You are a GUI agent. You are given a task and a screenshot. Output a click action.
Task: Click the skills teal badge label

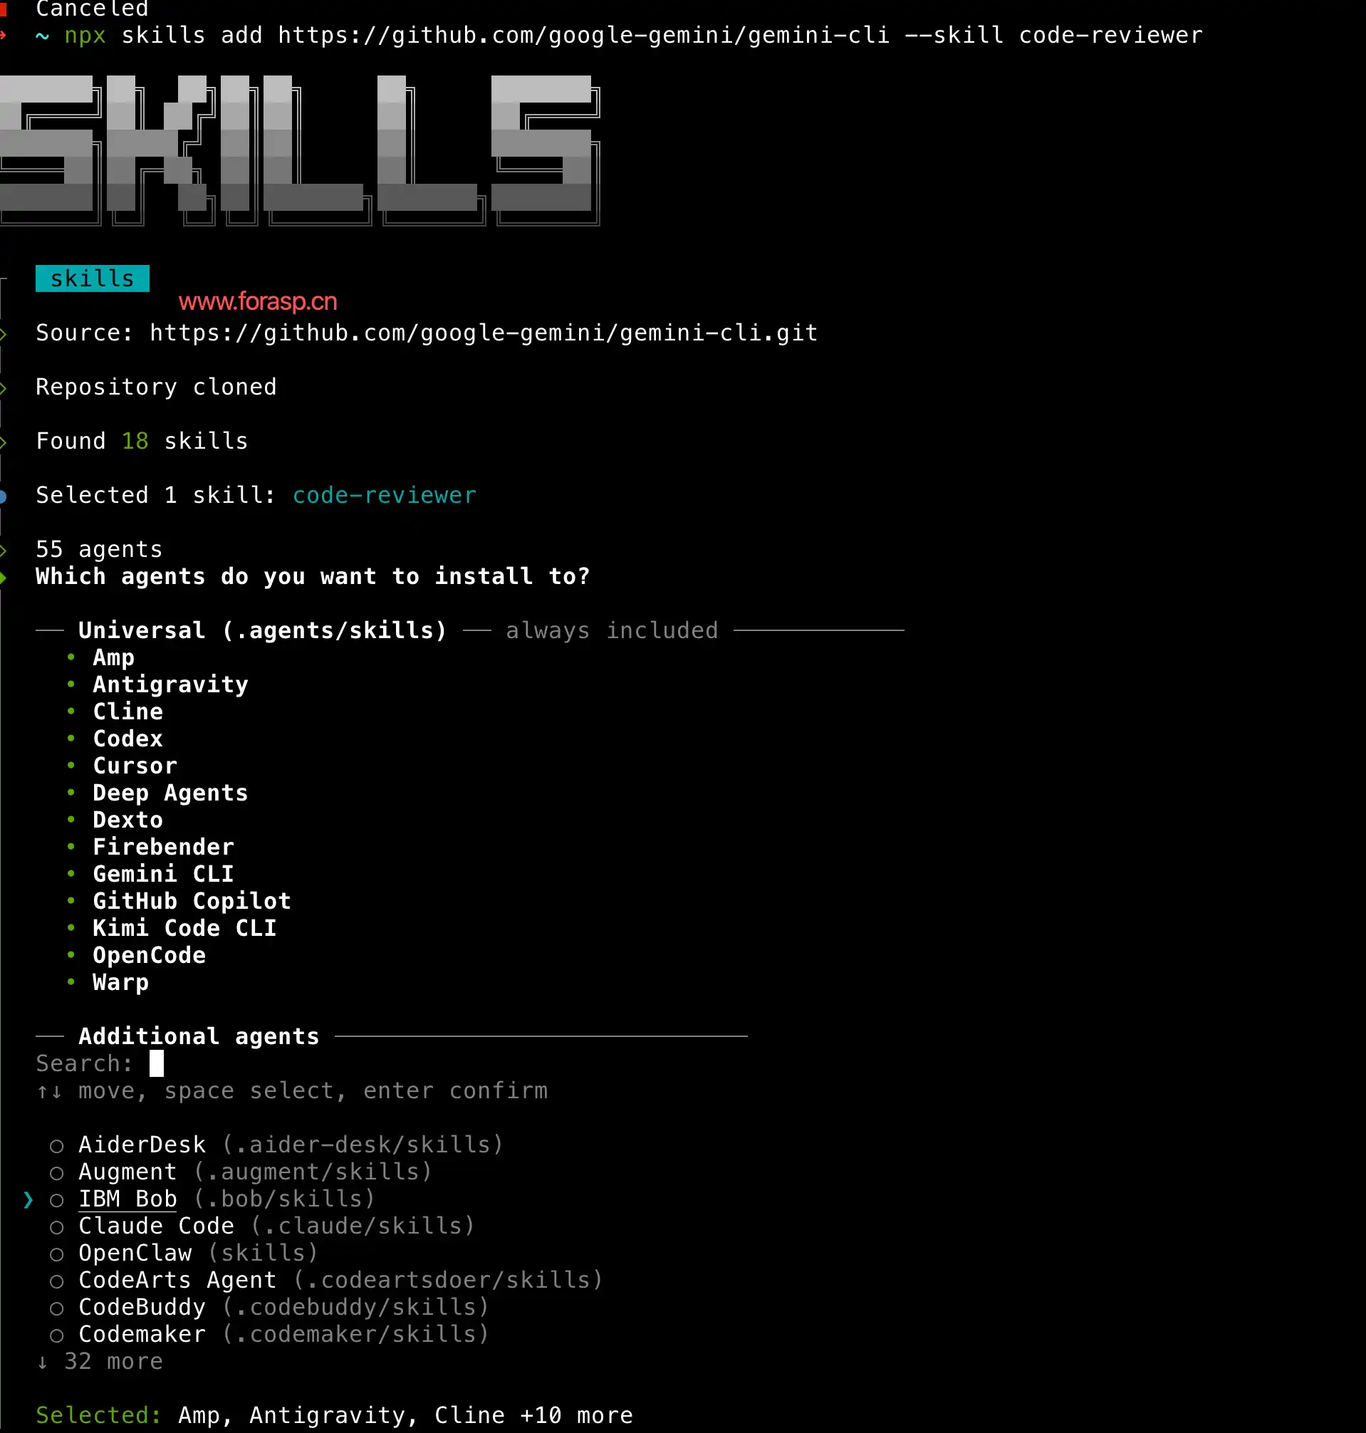[x=93, y=278]
